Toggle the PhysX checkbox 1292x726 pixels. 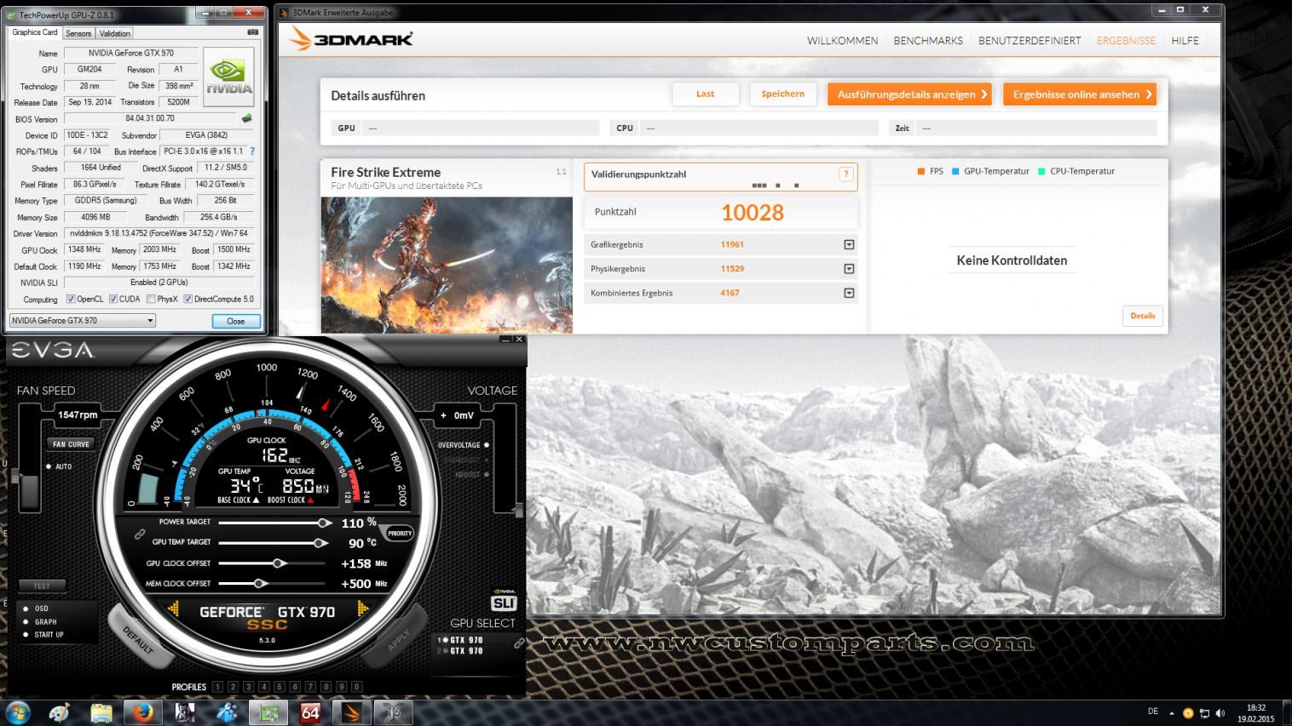[151, 300]
